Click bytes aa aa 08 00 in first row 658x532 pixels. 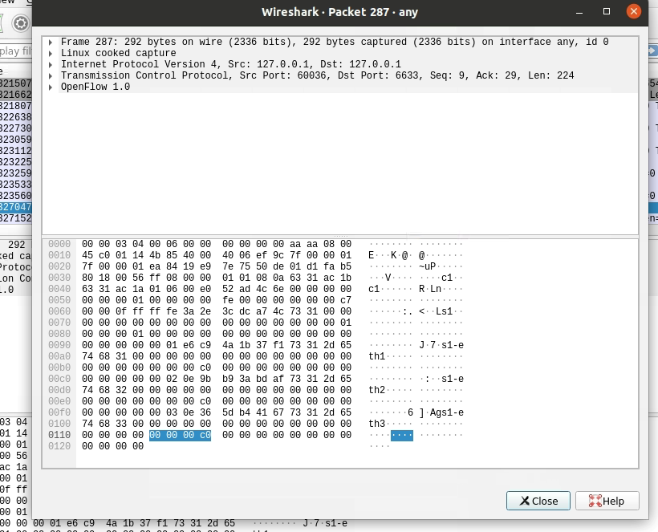click(321, 244)
